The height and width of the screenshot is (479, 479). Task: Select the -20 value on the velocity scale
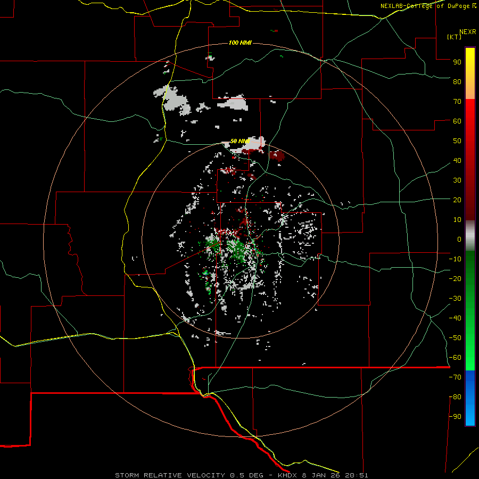(455, 278)
